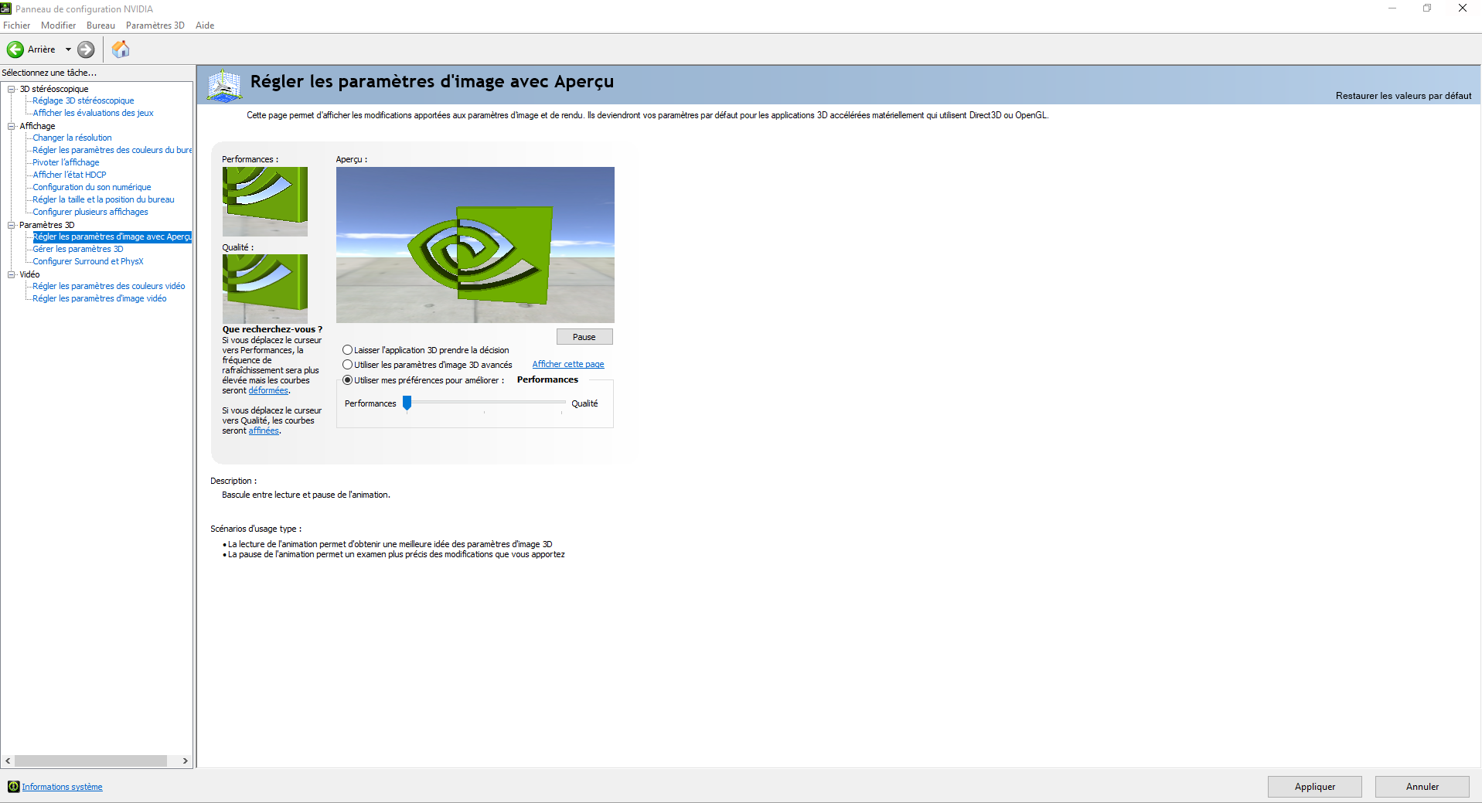Click the forward arrow navigation icon
The height and width of the screenshot is (803, 1482).
pos(86,49)
